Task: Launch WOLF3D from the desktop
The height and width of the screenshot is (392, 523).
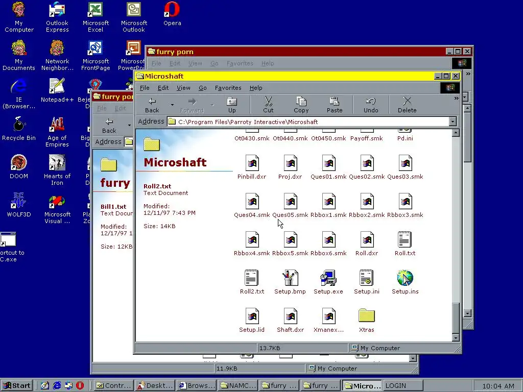Action: coord(19,205)
